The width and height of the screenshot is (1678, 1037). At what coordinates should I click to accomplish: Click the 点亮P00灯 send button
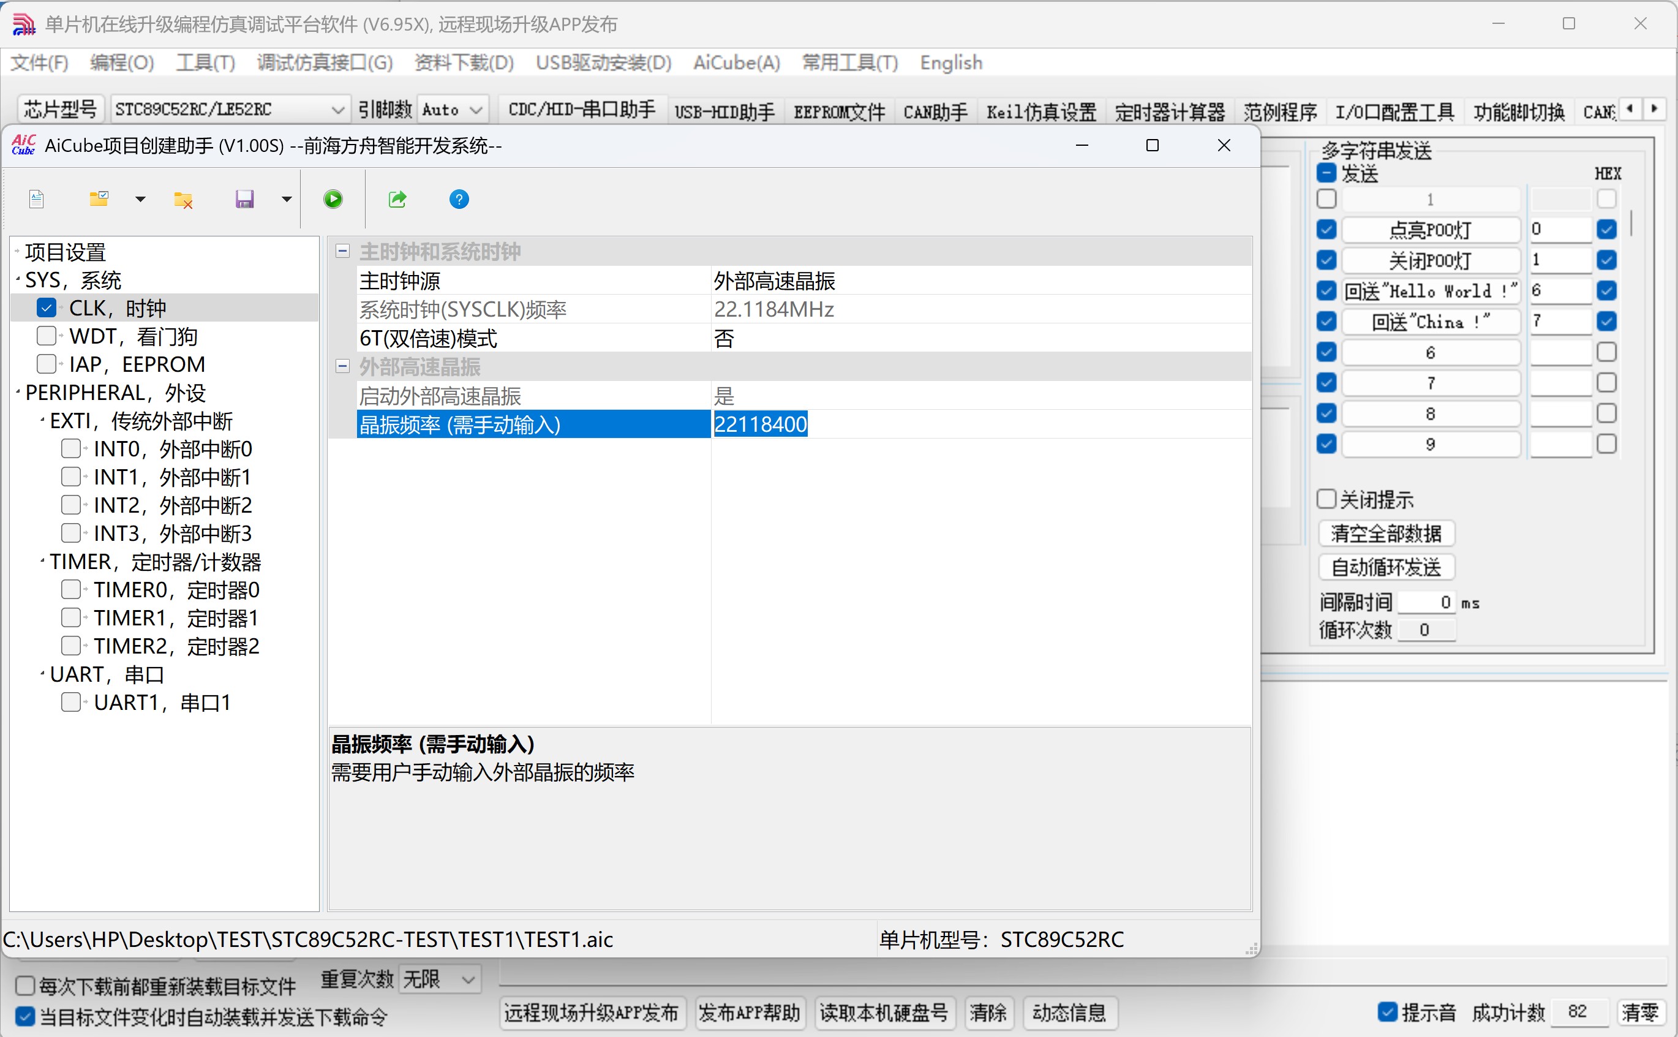[1431, 230]
